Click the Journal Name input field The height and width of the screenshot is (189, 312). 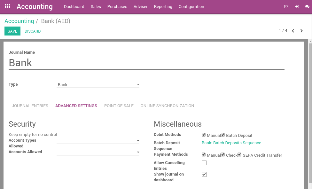146,63
